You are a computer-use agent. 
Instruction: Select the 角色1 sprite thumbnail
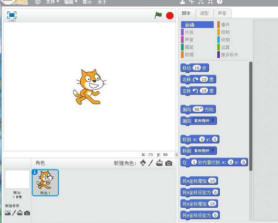click(45, 183)
